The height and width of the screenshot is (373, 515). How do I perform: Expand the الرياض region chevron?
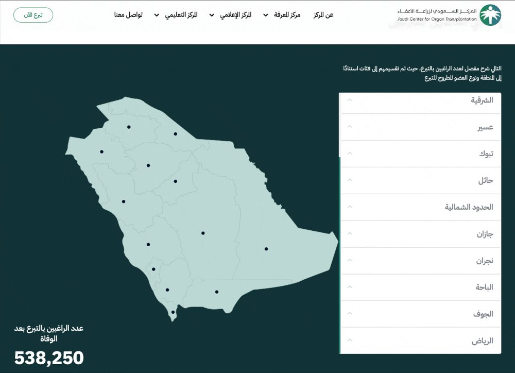click(350, 341)
